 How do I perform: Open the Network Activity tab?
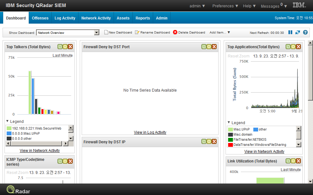click(x=96, y=18)
